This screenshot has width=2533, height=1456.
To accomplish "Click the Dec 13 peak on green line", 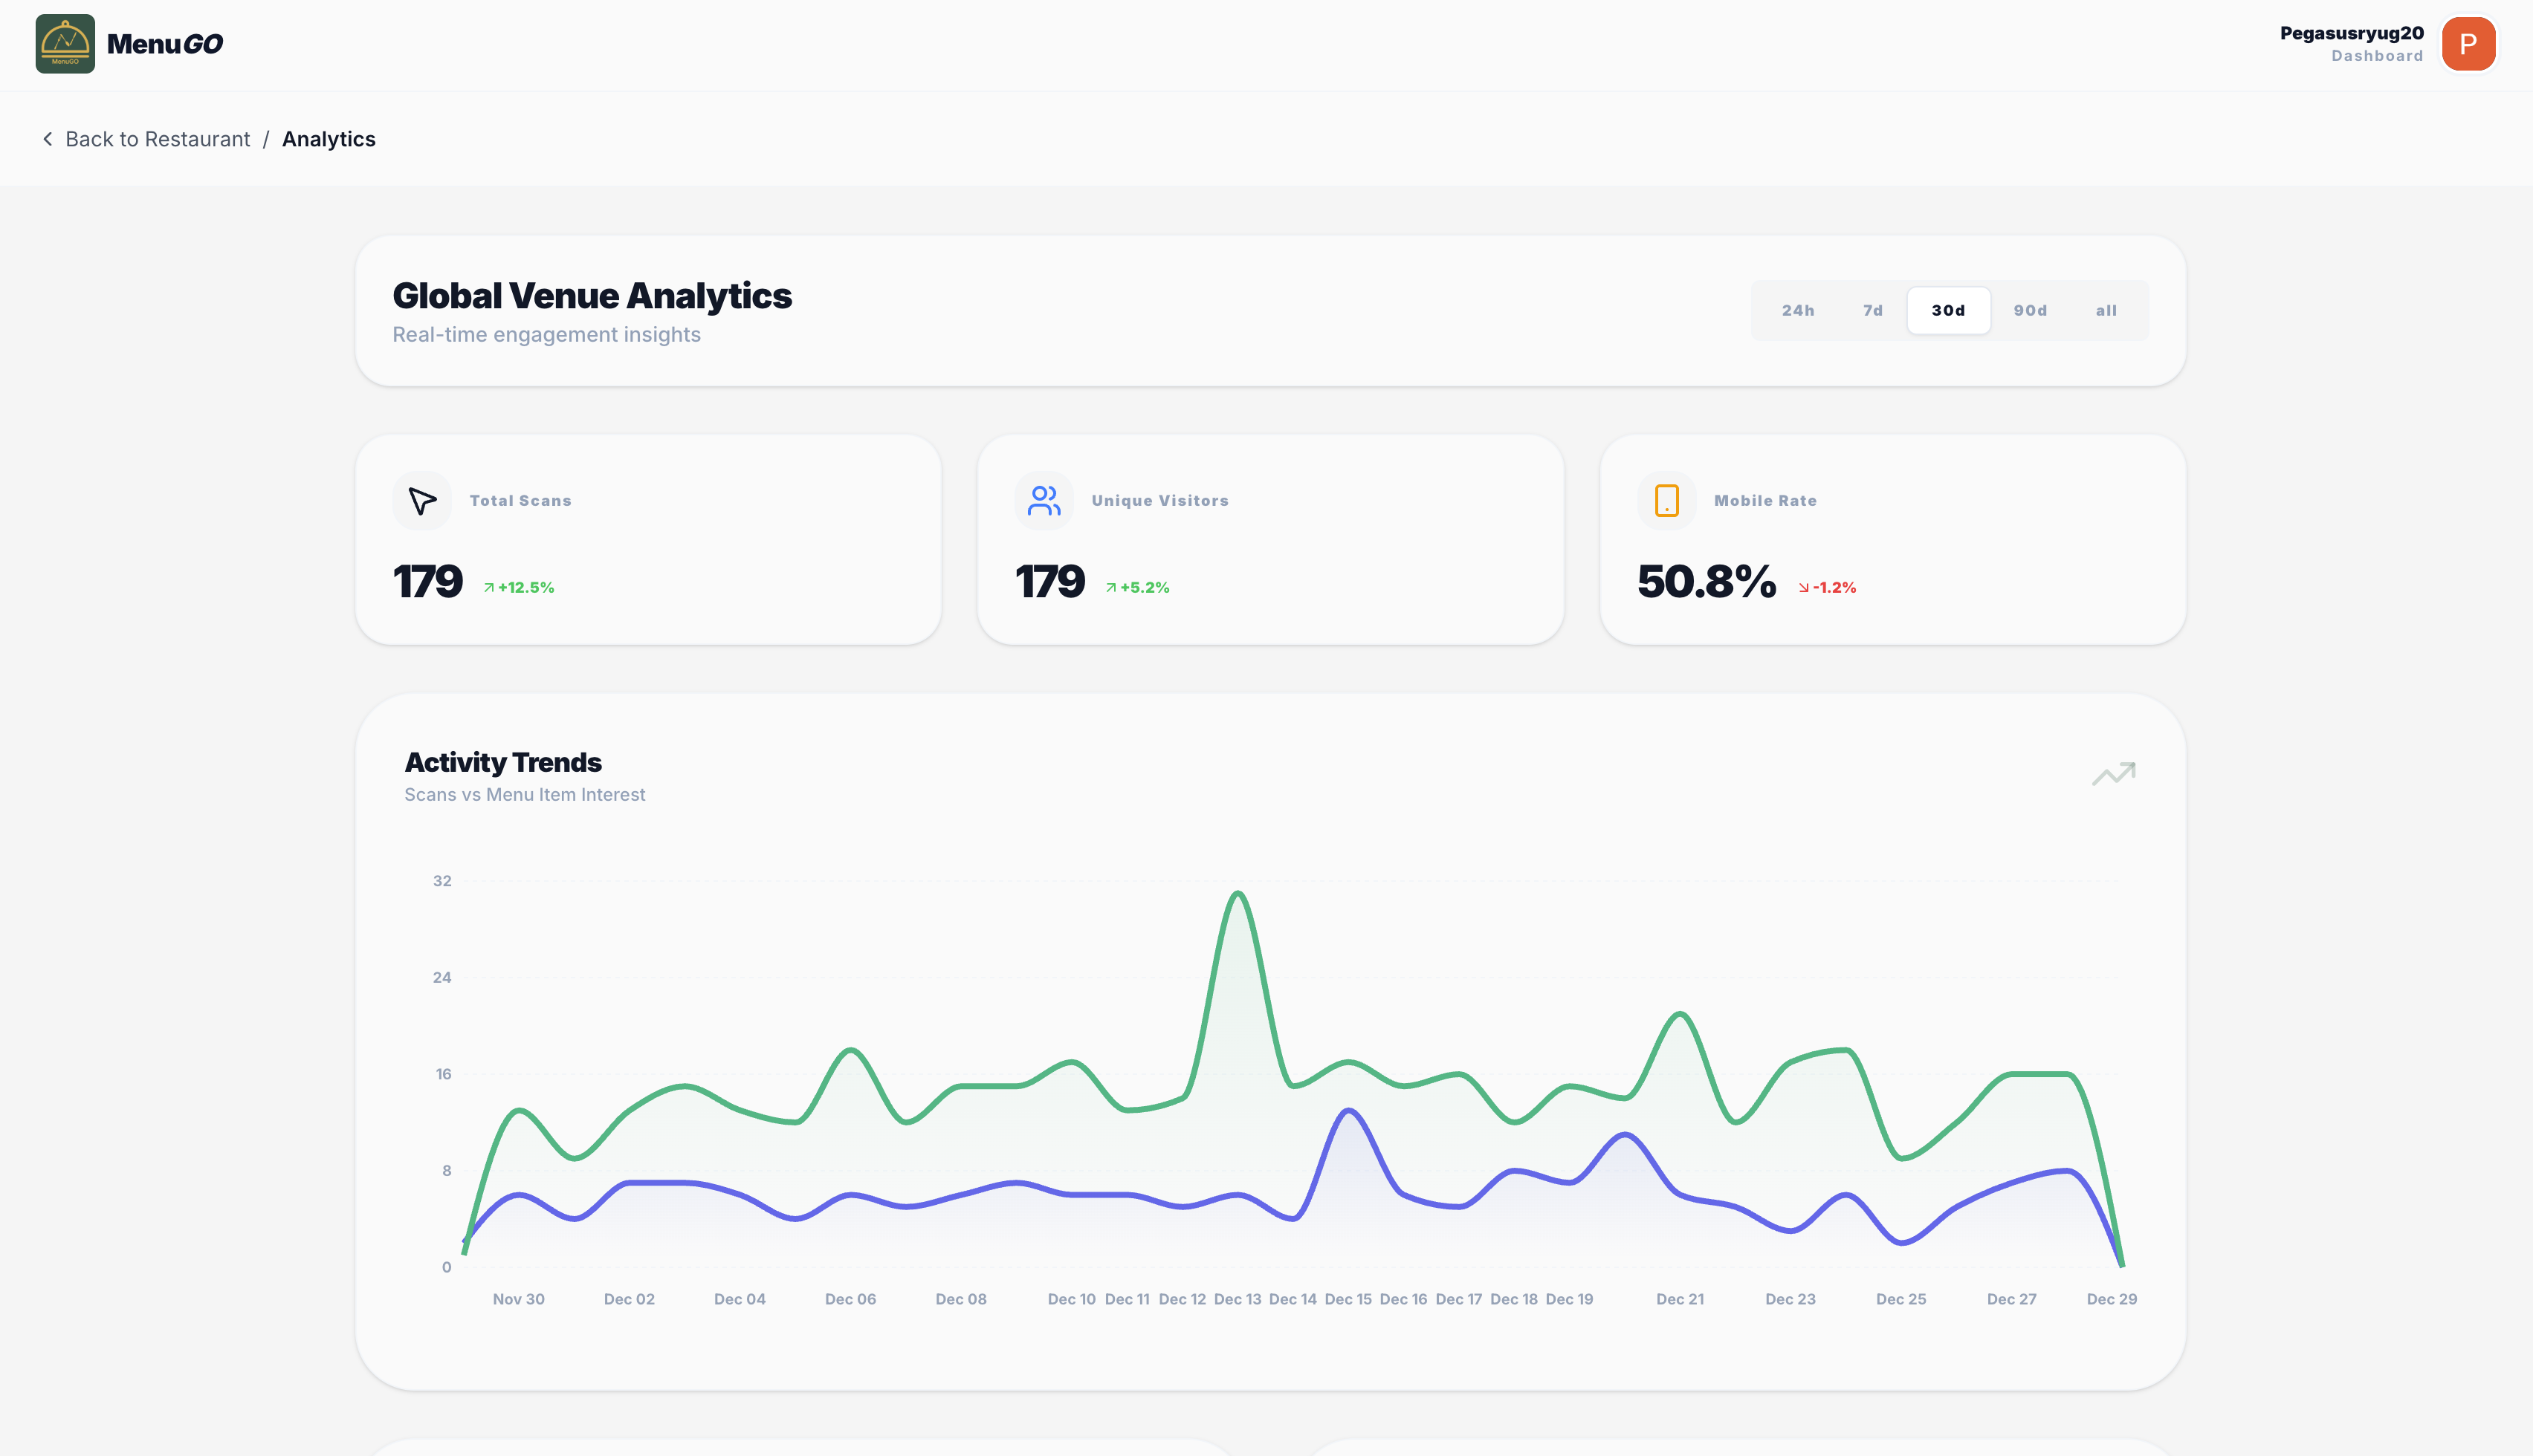I will (x=1238, y=893).
